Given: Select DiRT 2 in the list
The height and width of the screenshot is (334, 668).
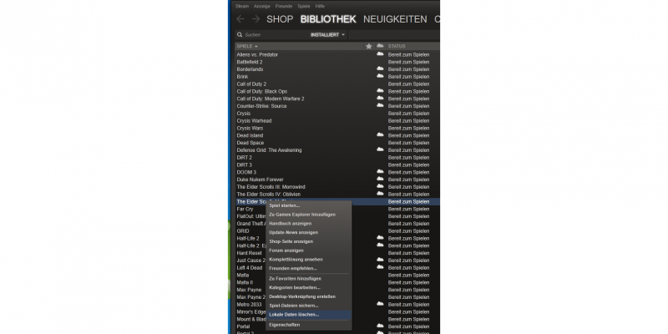Looking at the screenshot, I should point(244,157).
